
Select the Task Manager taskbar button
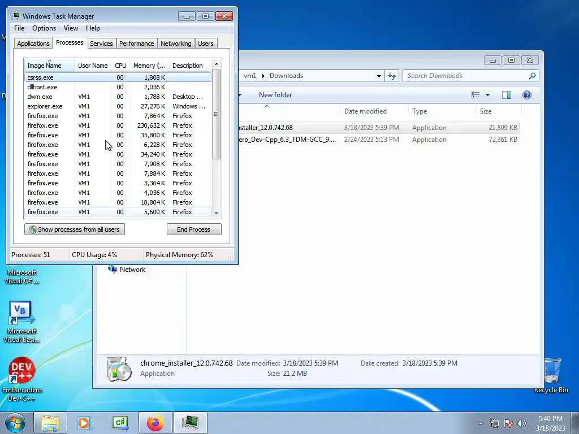tap(190, 423)
